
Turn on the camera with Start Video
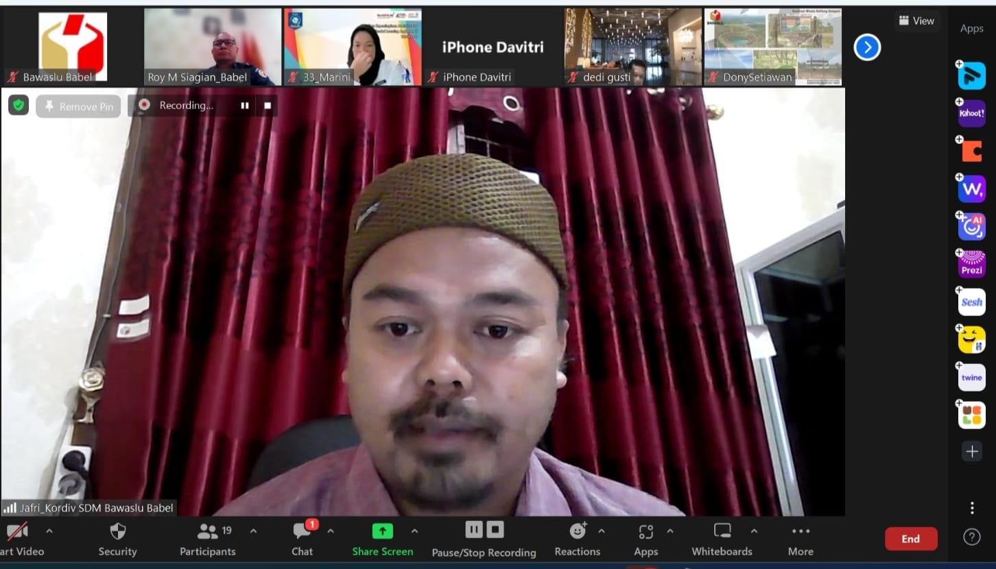pyautogui.click(x=18, y=539)
